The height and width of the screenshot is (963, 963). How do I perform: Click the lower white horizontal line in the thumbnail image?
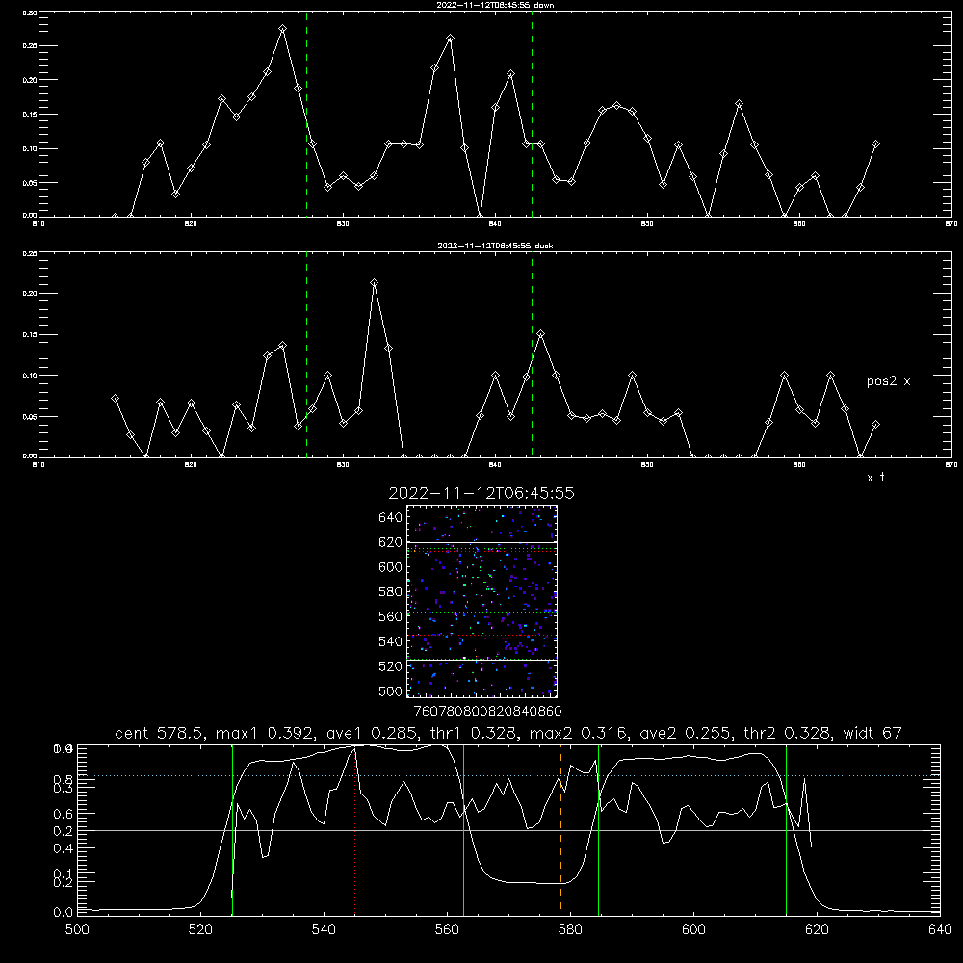[481, 661]
